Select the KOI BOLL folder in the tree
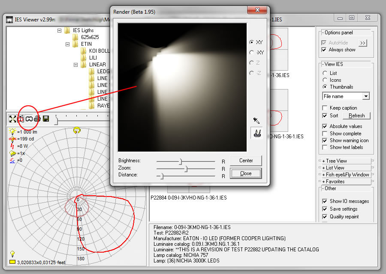Image resolution: width=386 pixels, height=274 pixels. coord(99,51)
